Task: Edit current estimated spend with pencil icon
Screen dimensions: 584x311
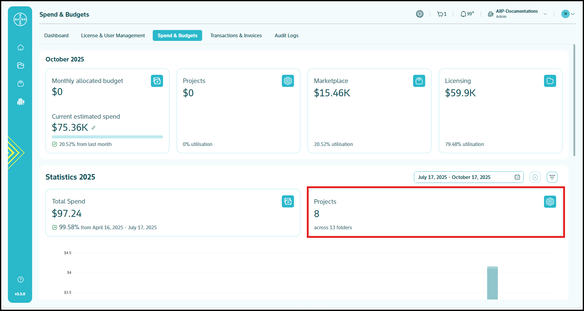Action: 94,128
